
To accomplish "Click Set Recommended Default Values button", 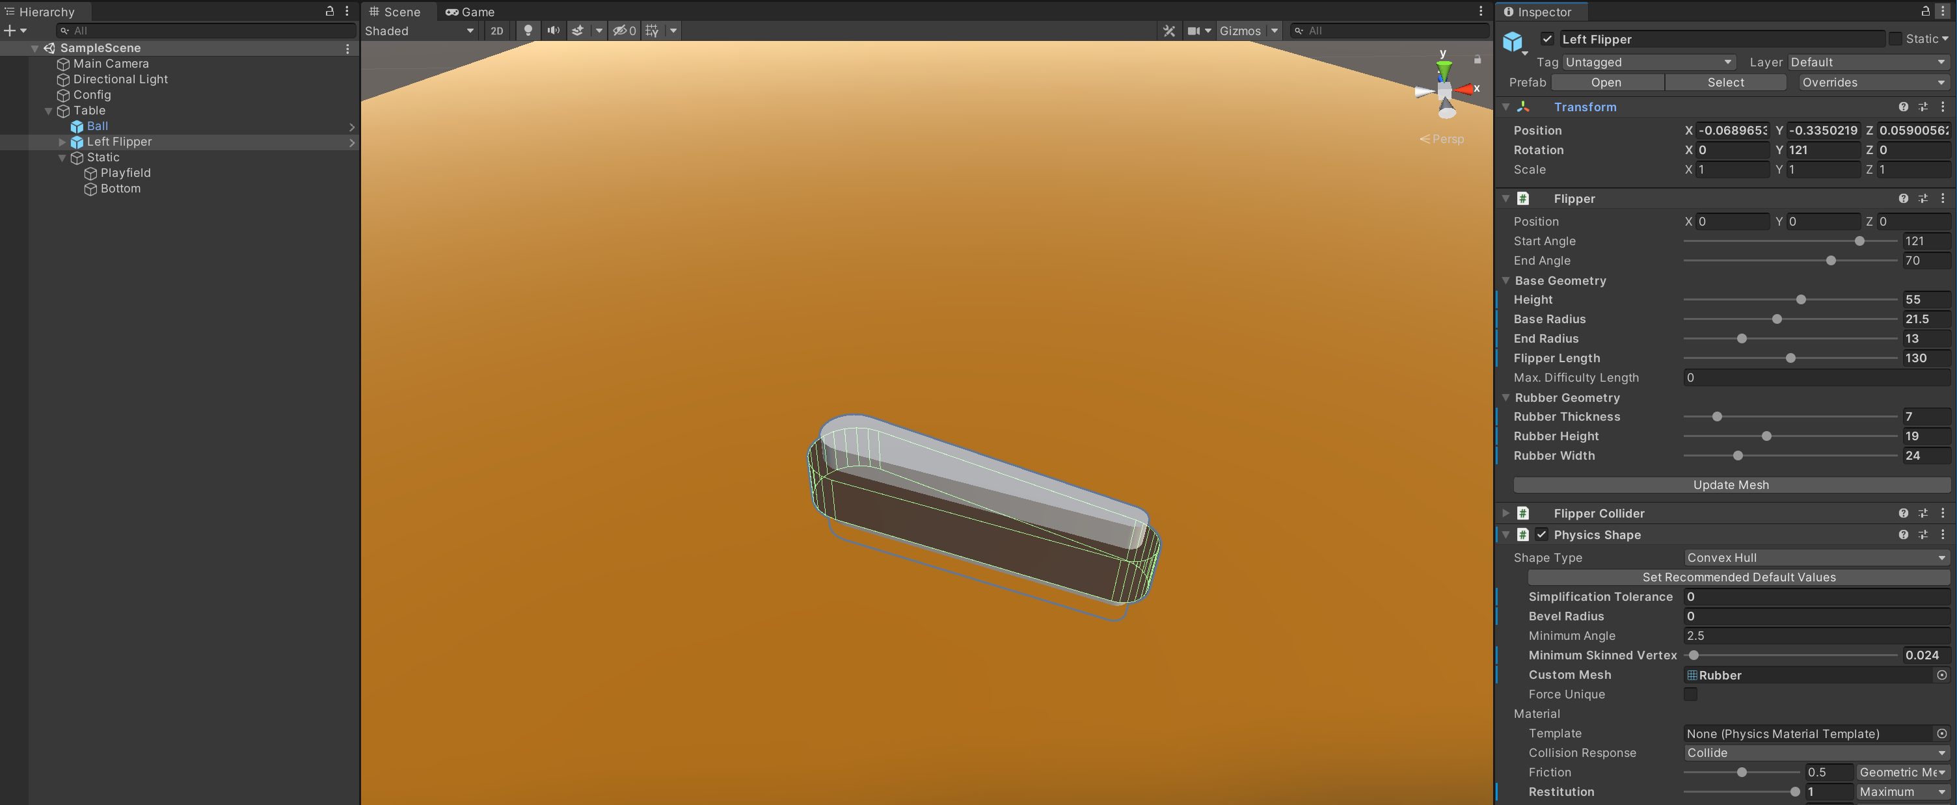I will coord(1738,577).
